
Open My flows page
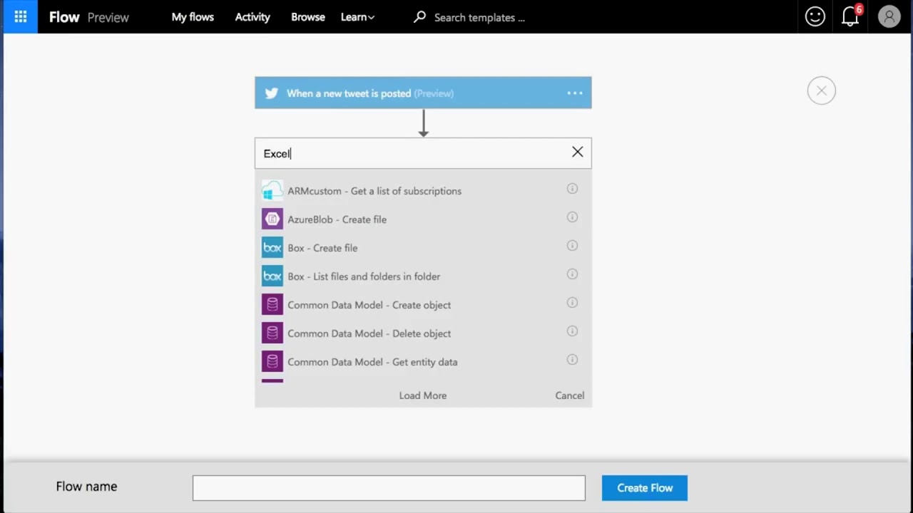pos(193,17)
